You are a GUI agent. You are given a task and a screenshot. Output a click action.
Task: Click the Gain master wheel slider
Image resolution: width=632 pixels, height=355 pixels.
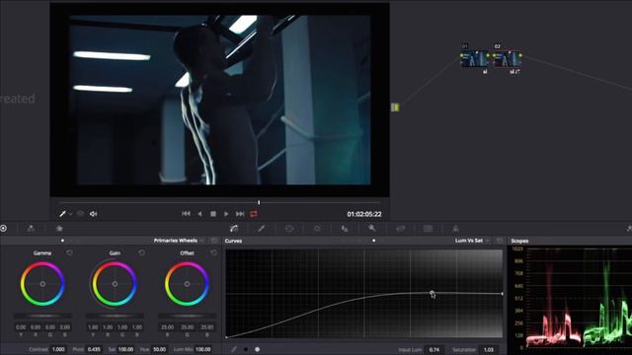pyautogui.click(x=115, y=316)
